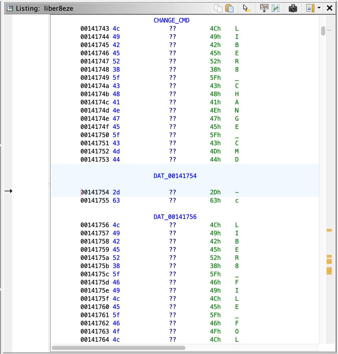
Task: Select byte value 63 at address 00141755
Action: pos(116,201)
